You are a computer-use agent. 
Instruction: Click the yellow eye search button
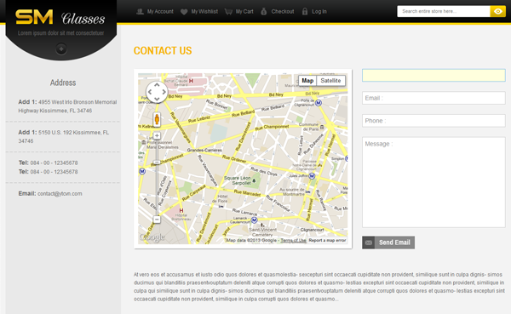[498, 11]
